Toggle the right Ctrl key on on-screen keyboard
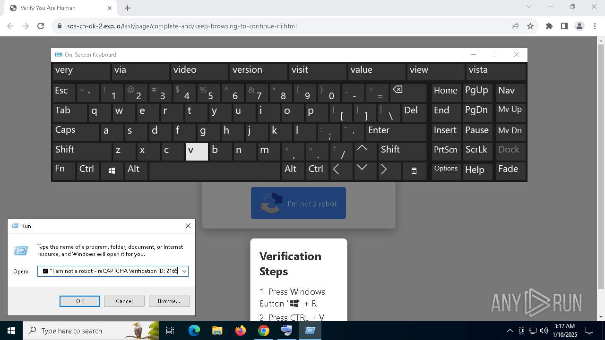605x340 pixels. pyautogui.click(x=317, y=170)
